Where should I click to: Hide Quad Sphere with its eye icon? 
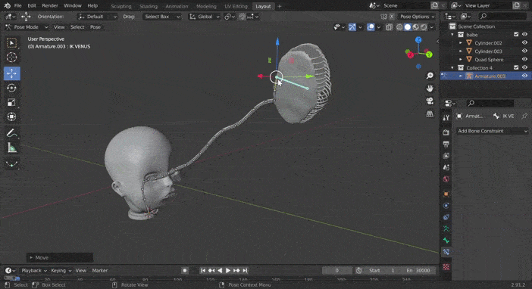click(x=524, y=59)
